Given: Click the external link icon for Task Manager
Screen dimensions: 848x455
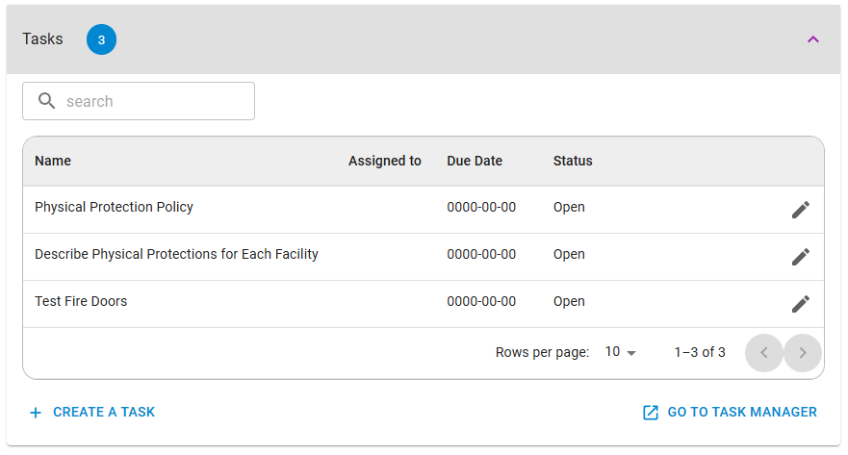Looking at the screenshot, I should pyautogui.click(x=651, y=413).
